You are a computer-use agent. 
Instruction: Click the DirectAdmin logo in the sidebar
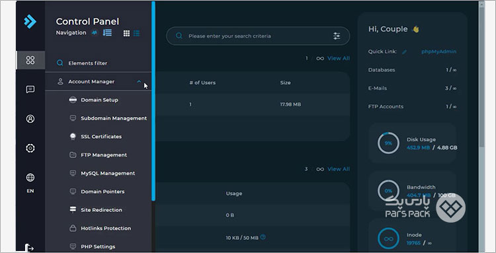(x=30, y=22)
